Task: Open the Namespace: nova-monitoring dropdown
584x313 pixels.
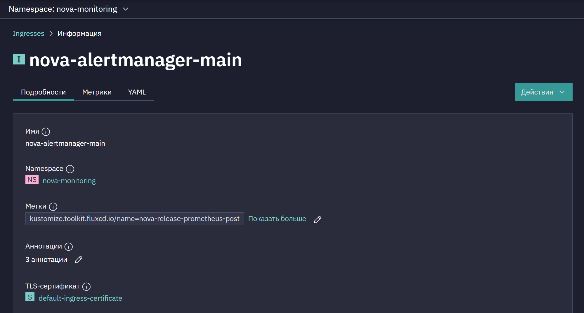Action: [x=69, y=9]
